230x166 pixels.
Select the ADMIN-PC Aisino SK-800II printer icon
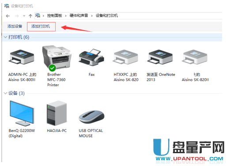(x=22, y=57)
